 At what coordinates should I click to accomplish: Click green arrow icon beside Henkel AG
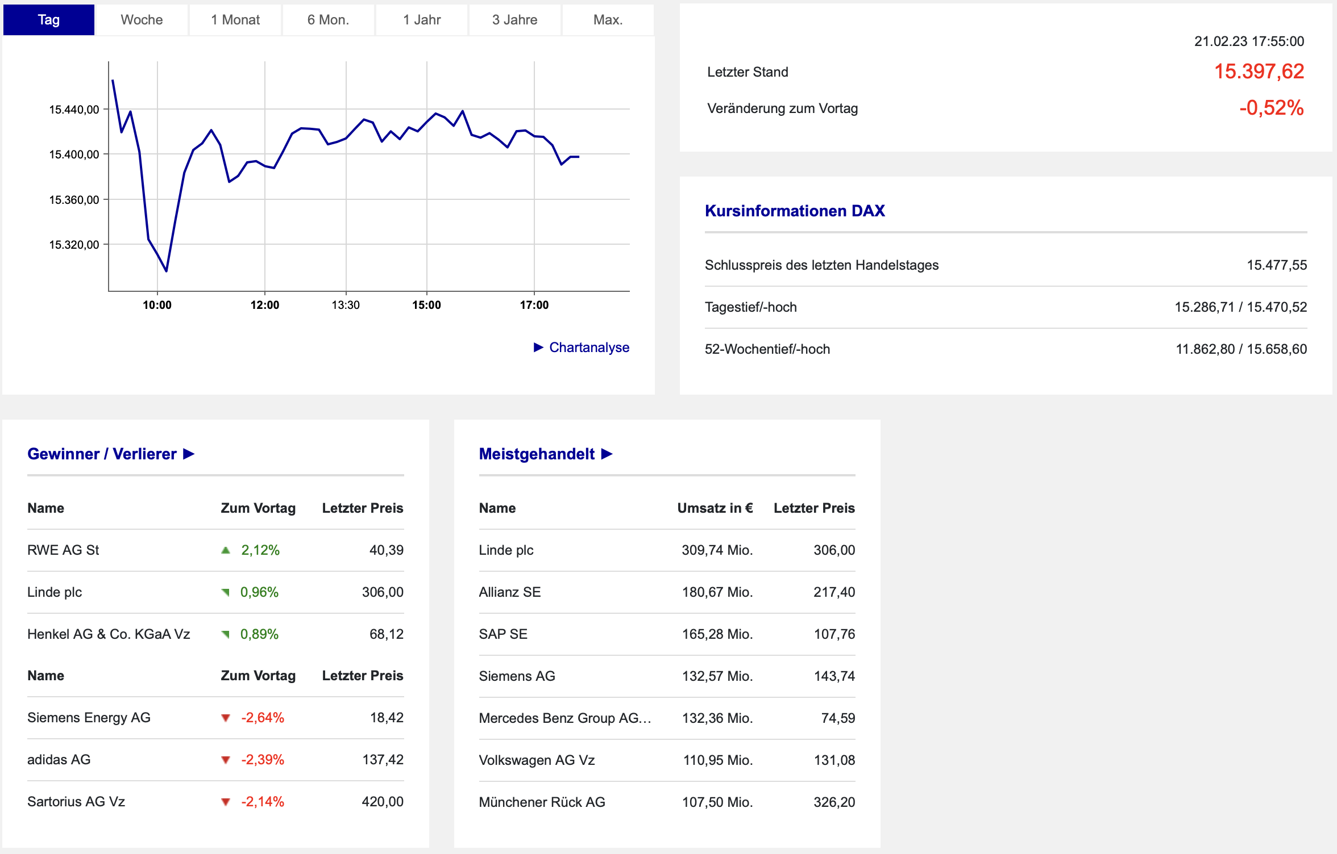click(226, 635)
